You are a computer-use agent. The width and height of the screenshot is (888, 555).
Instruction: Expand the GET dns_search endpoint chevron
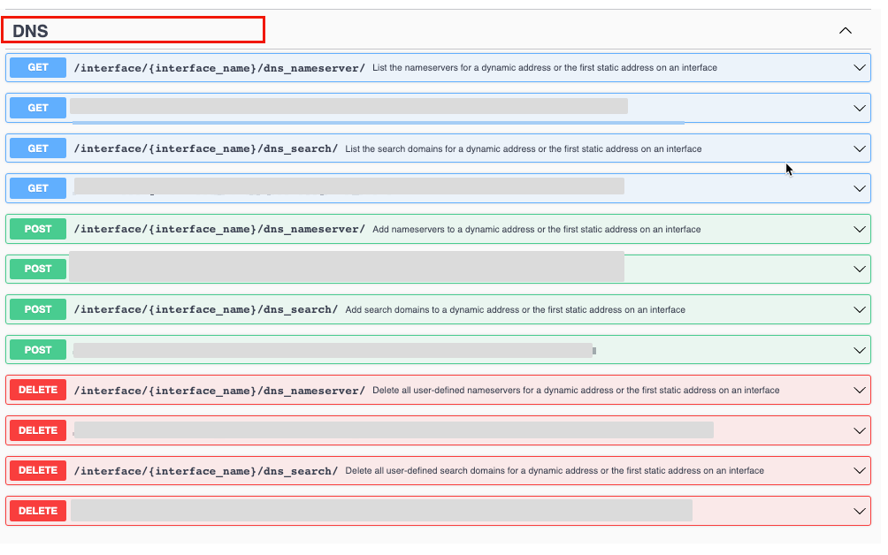coord(859,148)
